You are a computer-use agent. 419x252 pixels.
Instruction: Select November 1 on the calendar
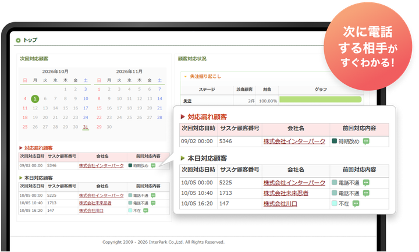(99, 89)
